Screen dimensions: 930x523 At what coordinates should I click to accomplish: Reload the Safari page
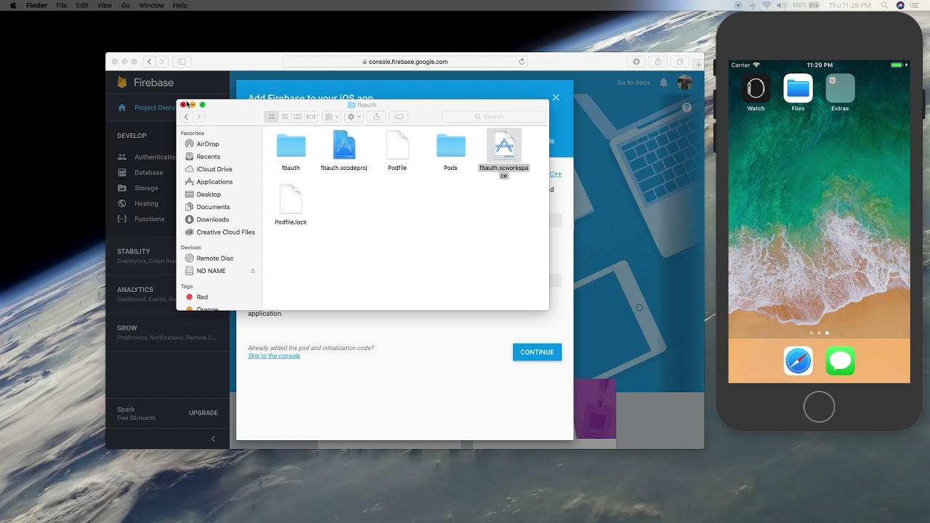click(x=522, y=62)
